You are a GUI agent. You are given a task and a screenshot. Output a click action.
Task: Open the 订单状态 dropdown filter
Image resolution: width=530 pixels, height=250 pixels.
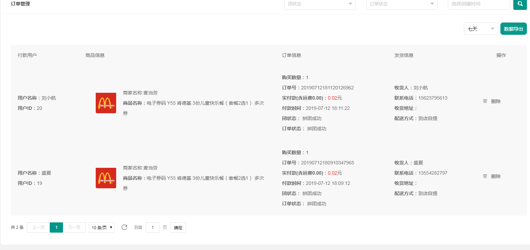402,4
